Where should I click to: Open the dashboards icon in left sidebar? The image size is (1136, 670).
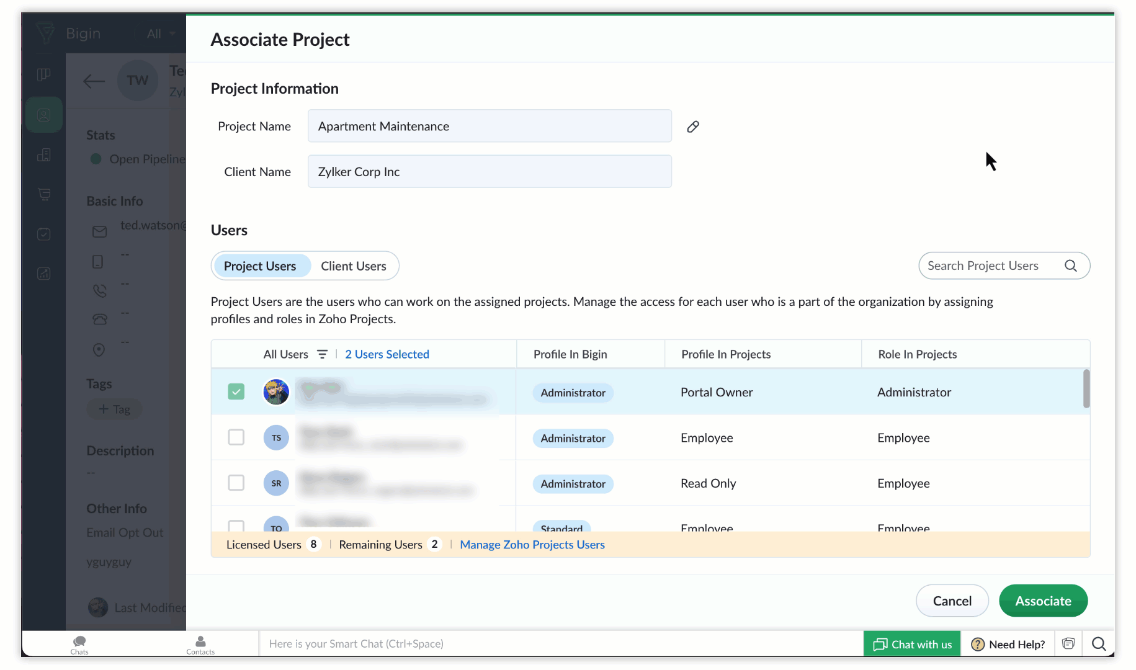(x=43, y=274)
